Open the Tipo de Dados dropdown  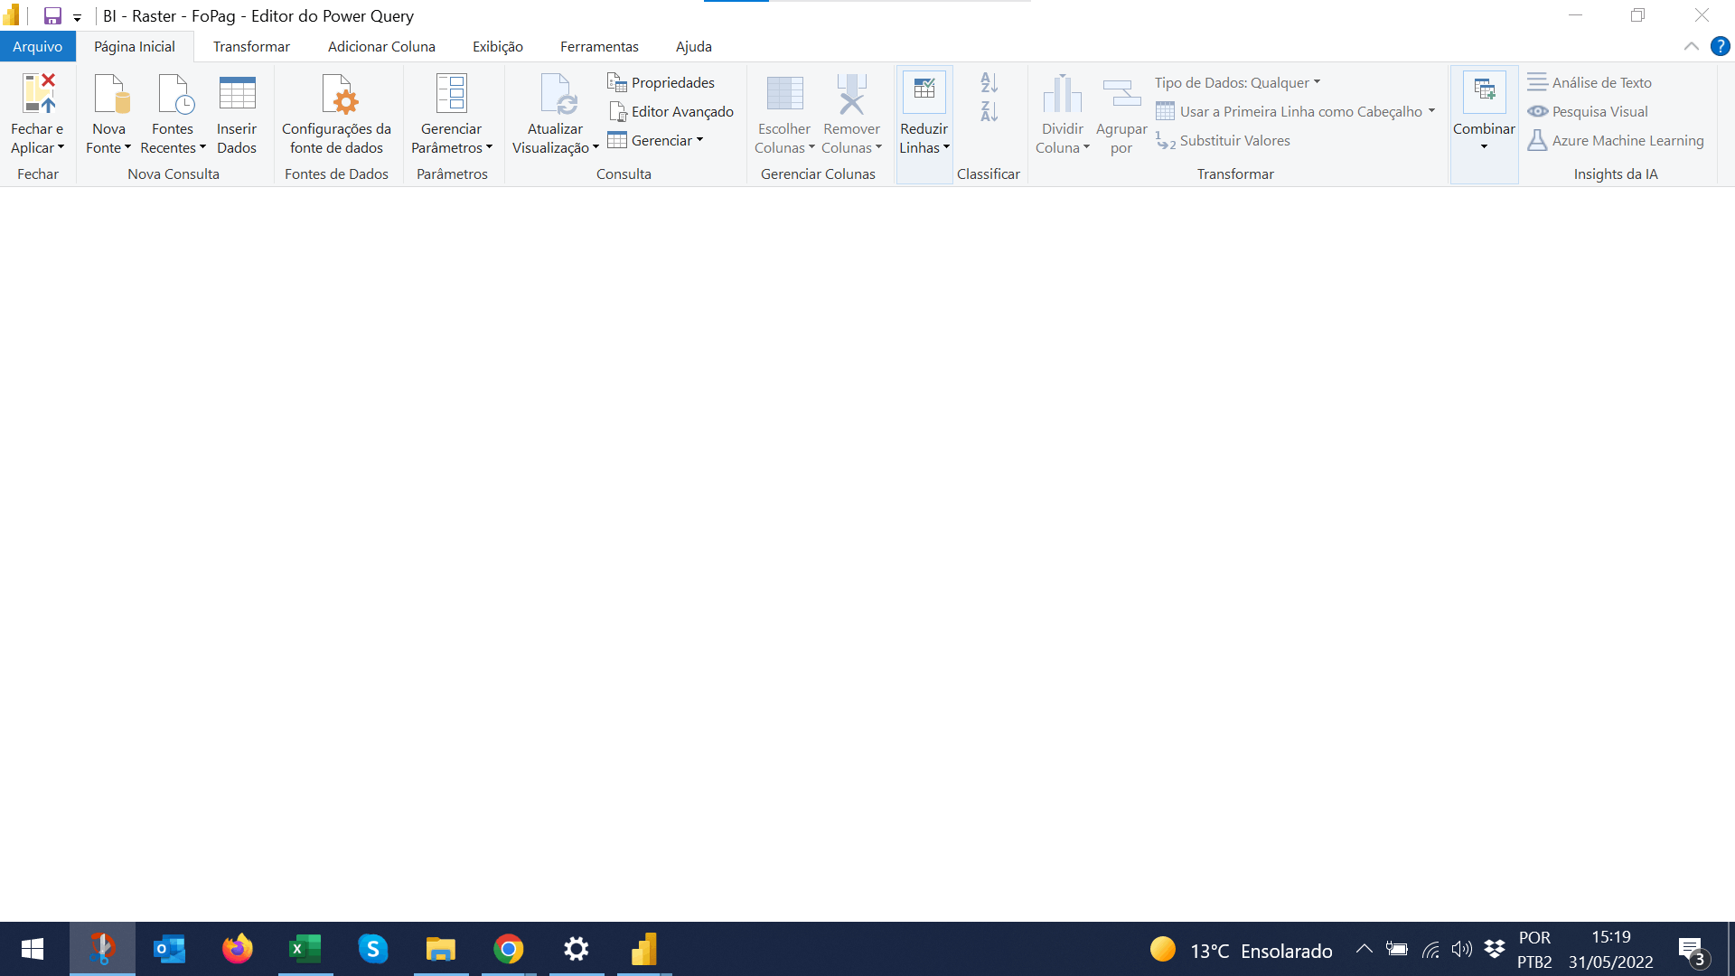(x=1237, y=82)
